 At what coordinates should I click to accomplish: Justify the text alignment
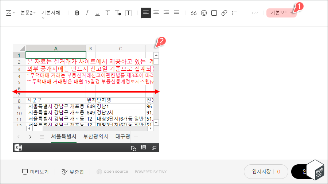(x=176, y=13)
